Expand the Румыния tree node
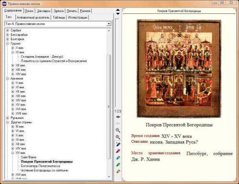 point(8,118)
